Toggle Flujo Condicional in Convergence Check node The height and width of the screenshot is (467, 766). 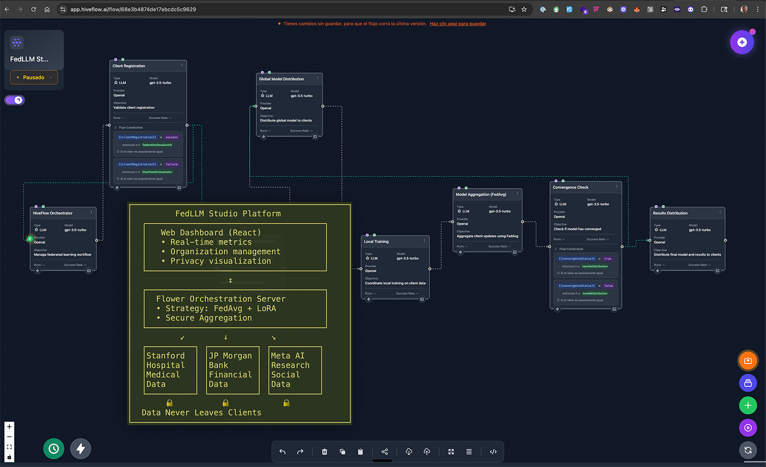[556, 249]
